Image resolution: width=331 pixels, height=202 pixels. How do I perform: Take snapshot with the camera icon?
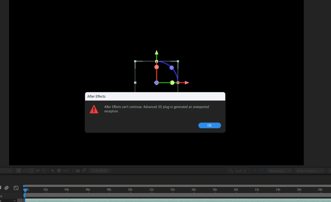[78, 171]
